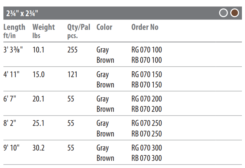Screen dimensions: 245x168
Task: Select the Order No column header
Action: point(145,27)
